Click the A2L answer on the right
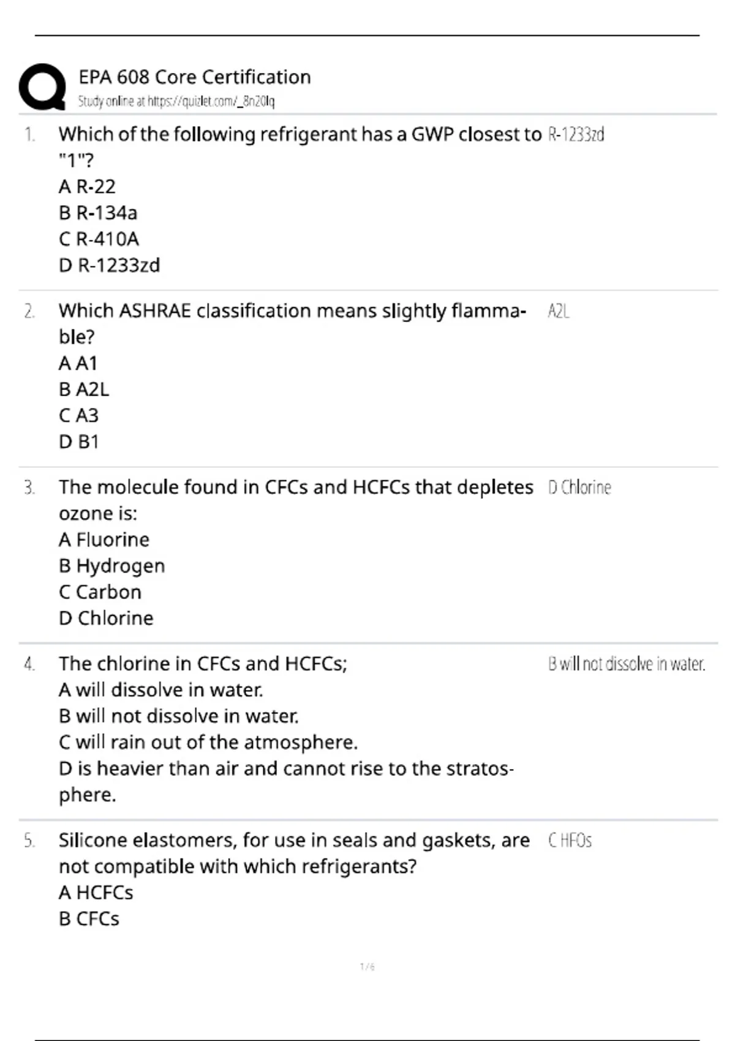 [x=559, y=311]
